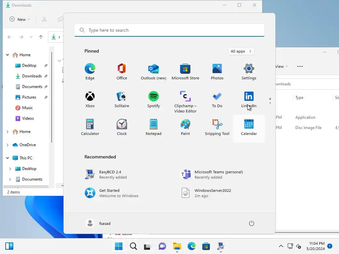The height and width of the screenshot is (254, 339).
Task: Collapse the Home tree node
Action: click(x=7, y=55)
